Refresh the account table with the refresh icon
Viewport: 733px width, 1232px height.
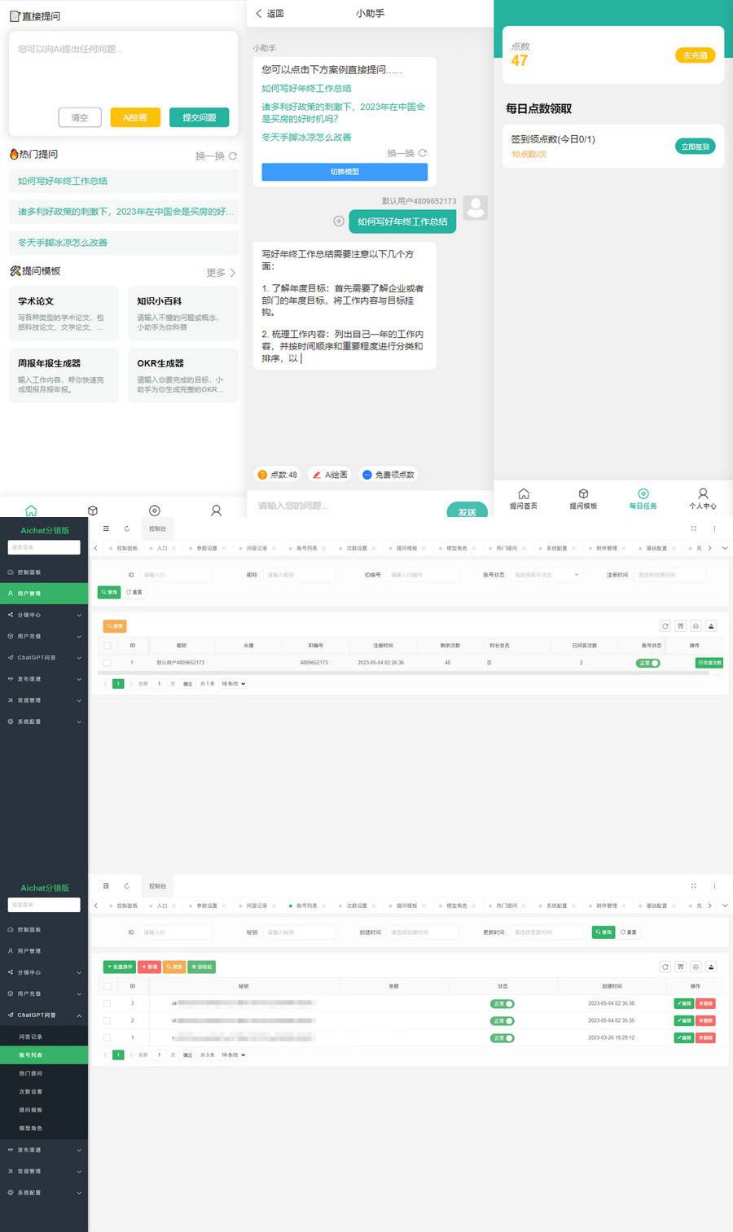[665, 967]
